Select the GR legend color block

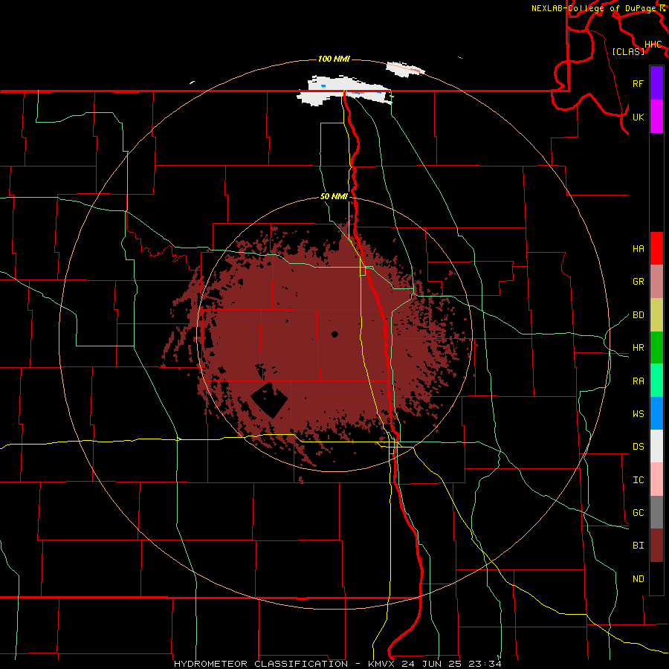click(x=656, y=281)
